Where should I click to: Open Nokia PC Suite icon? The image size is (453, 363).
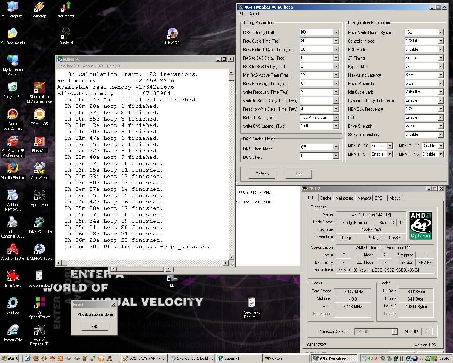(x=39, y=225)
